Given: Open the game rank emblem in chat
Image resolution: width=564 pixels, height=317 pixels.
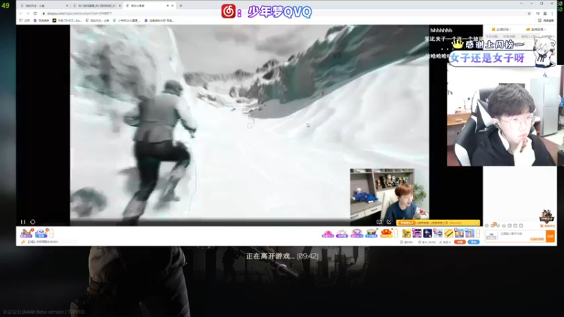Looking at the screenshot, I should tap(546, 216).
